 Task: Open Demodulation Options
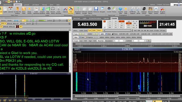(x=65, y=10)
